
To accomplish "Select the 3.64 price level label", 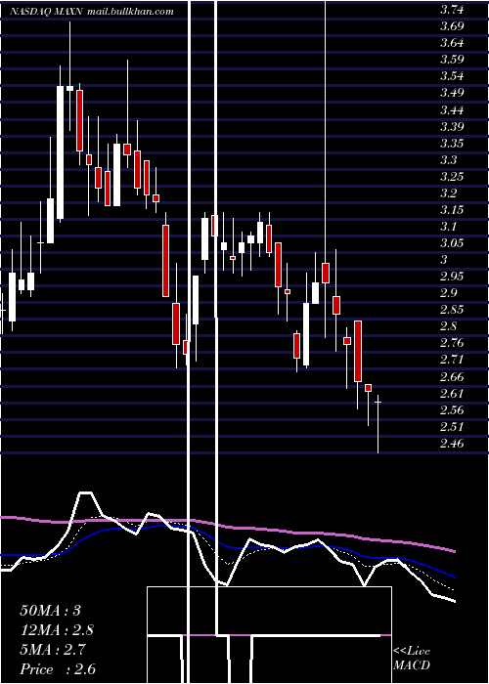I will [x=452, y=43].
